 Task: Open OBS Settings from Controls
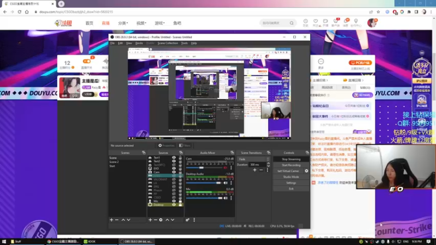pos(291,183)
